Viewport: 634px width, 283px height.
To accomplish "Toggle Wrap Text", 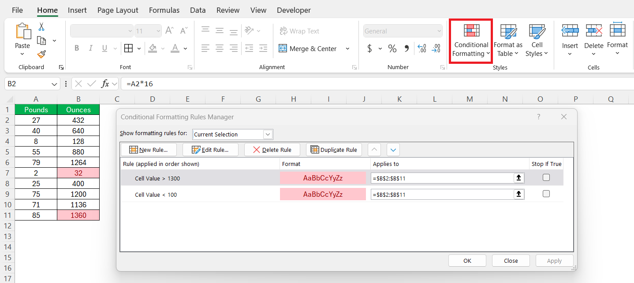I will pos(299,31).
